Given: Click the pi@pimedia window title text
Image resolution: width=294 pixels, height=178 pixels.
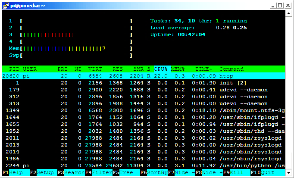Looking at the screenshot, I should pyautogui.click(x=28, y=6).
